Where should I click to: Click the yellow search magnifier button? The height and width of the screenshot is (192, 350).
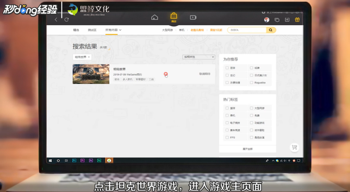tap(271, 30)
